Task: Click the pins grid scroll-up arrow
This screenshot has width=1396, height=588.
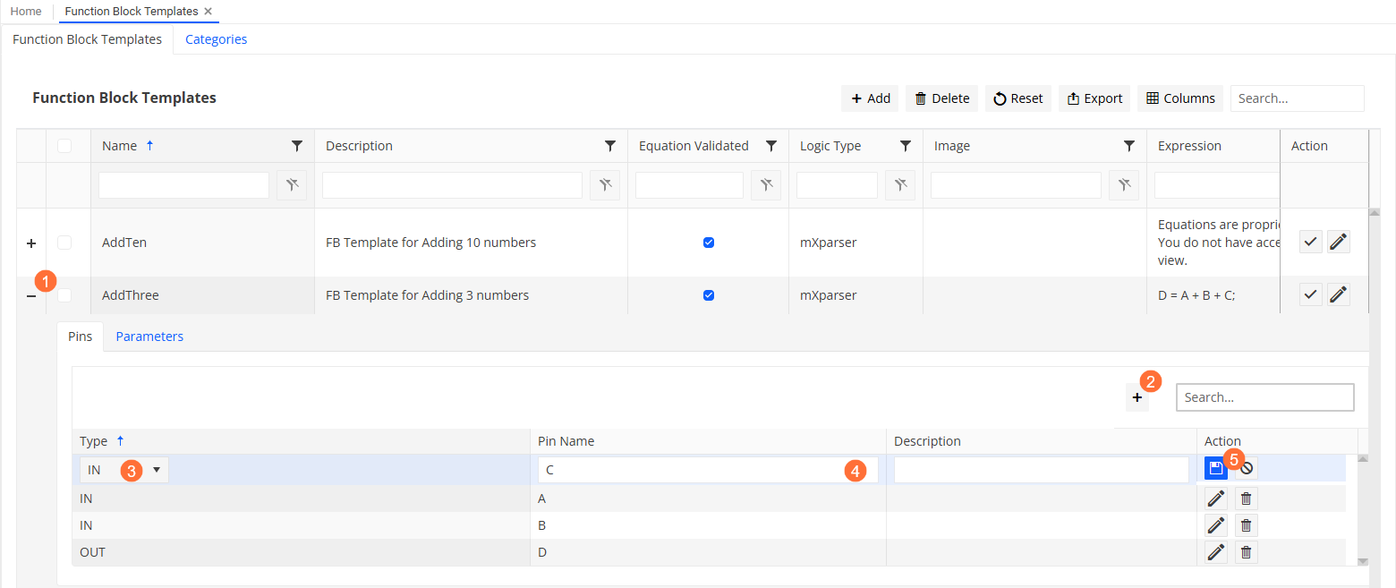Action: (x=1363, y=458)
